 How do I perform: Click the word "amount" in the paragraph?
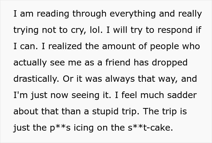[118, 47]
